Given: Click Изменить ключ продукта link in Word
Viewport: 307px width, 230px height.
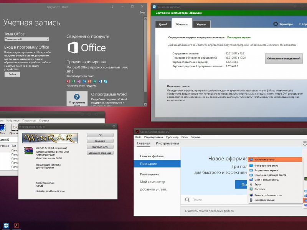Looking at the screenshot, I should click(x=81, y=85).
